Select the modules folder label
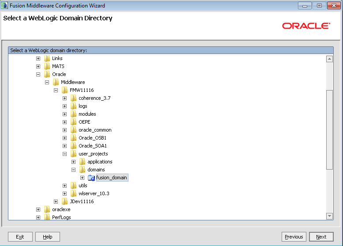Viewport: 343px width, 246px height. click(x=87, y=114)
